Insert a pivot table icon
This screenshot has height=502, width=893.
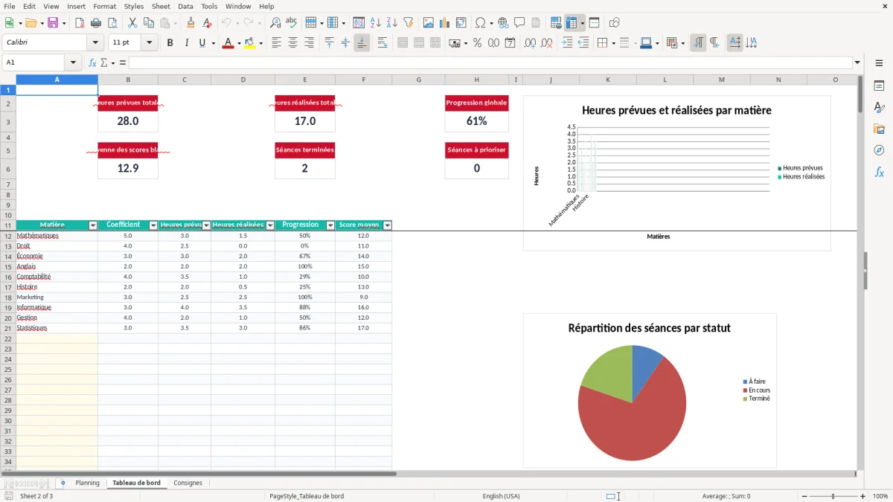(x=461, y=23)
